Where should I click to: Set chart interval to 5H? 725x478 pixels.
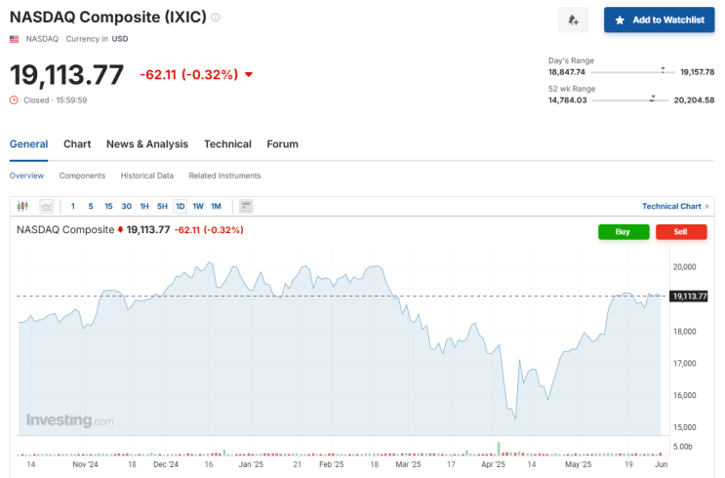click(162, 206)
